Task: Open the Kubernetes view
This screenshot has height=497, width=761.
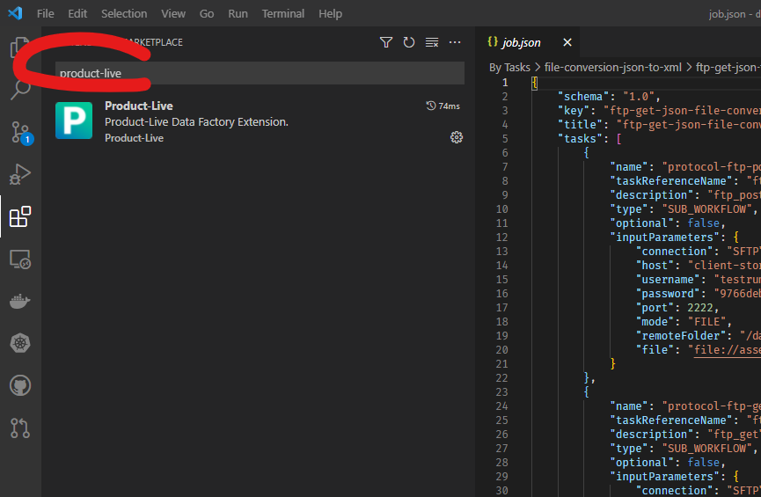Action: point(19,343)
